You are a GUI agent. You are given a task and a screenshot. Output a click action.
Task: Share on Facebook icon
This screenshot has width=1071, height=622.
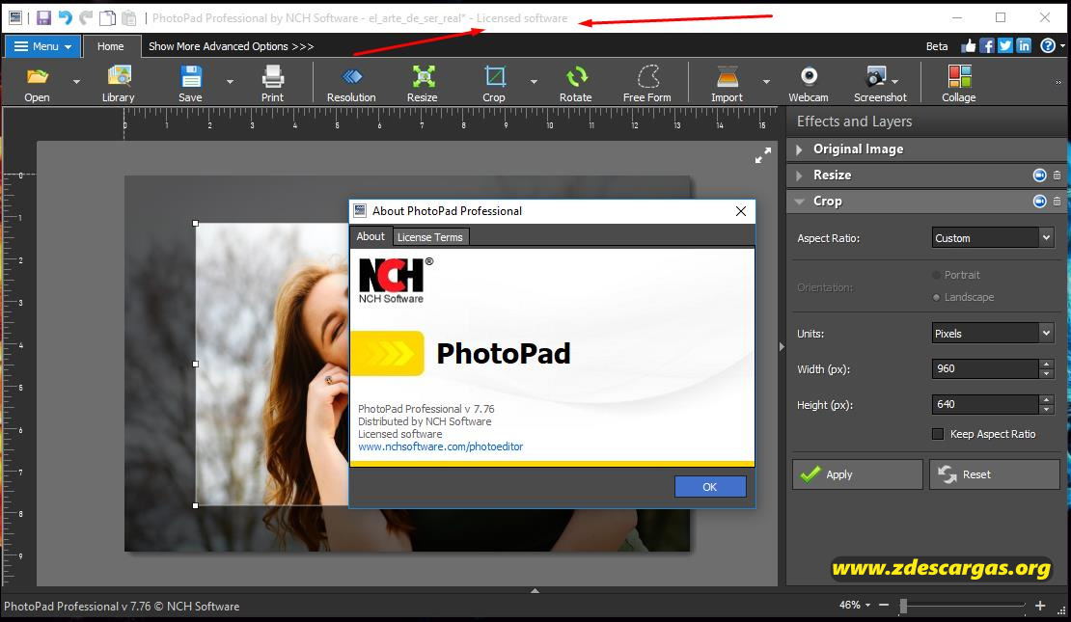[x=987, y=45]
